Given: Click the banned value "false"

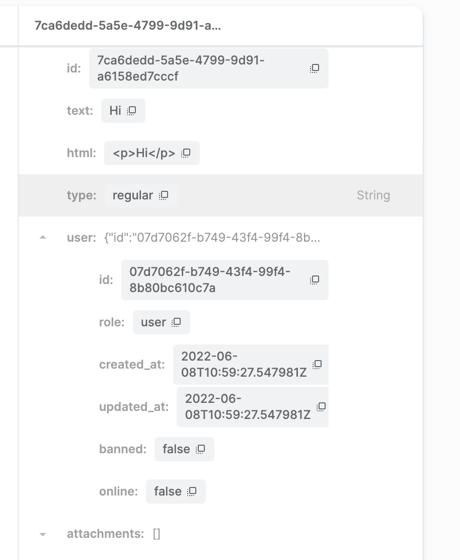Looking at the screenshot, I should 177,449.
